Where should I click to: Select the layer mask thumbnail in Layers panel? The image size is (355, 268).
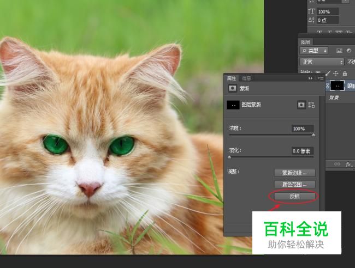click(x=338, y=86)
